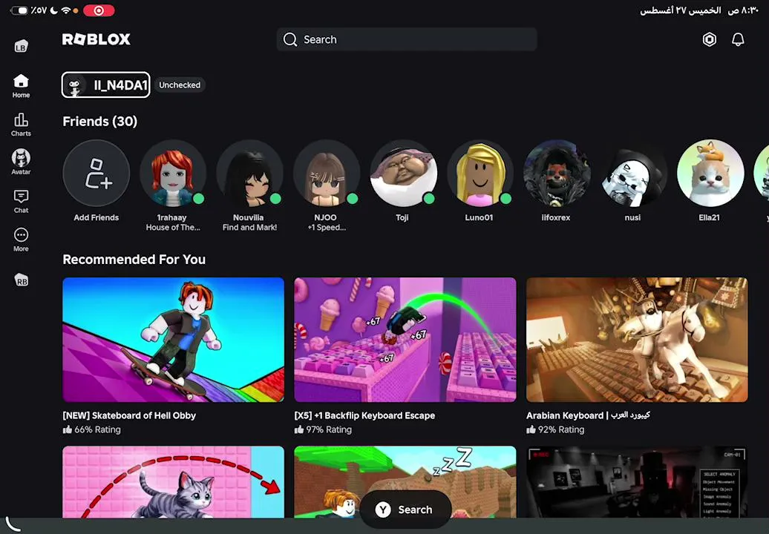This screenshot has height=534, width=769.
Task: Click the thumbs-up icon beside 66% Rating
Action: (68, 429)
